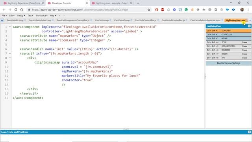This screenshot has height=142, width=252.
Task: Open the Opera-style red O extension
Action: (157, 9)
